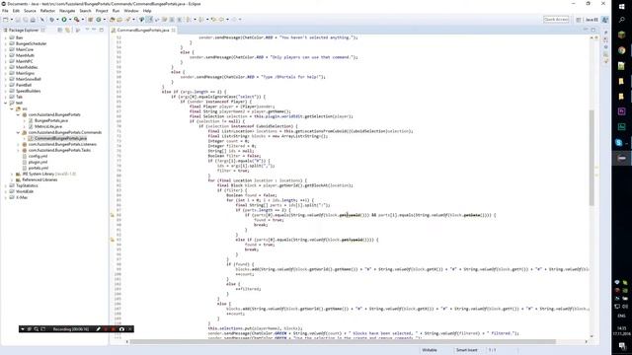
Task: Click the Open Perspective icon
Action: (x=579, y=20)
